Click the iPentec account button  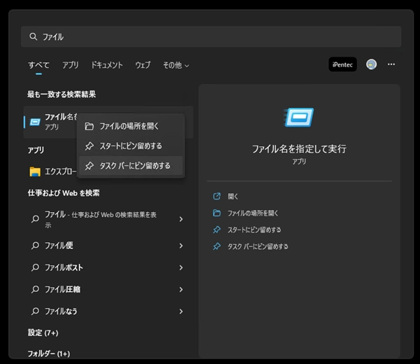(342, 64)
